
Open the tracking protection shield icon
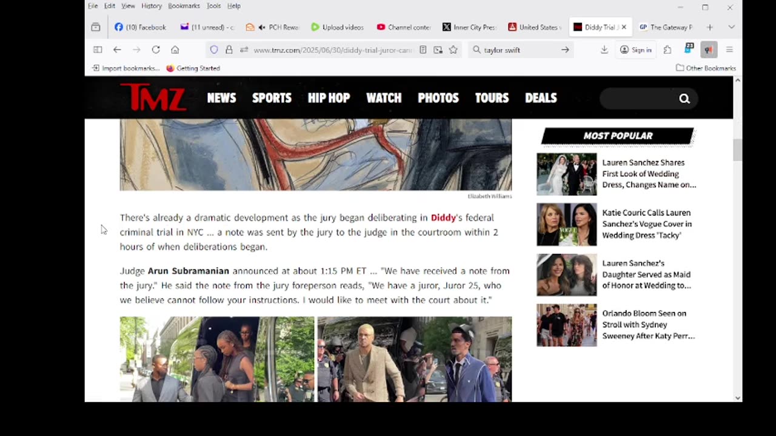pos(214,50)
